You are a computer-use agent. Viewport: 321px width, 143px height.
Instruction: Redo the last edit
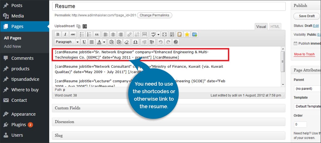[168, 42]
